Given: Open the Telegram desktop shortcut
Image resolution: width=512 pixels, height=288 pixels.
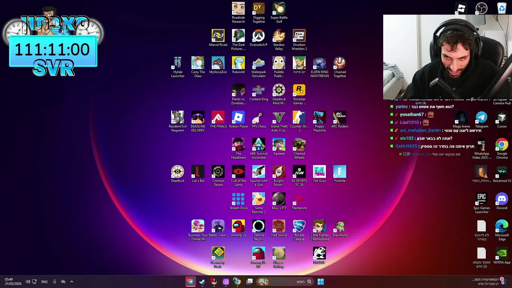Looking at the screenshot, I should [x=482, y=120].
